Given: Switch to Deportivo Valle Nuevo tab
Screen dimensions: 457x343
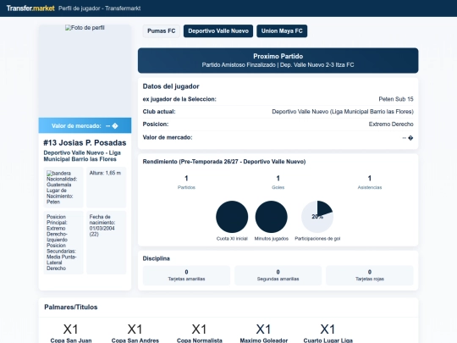Looking at the screenshot, I should coord(218,31).
